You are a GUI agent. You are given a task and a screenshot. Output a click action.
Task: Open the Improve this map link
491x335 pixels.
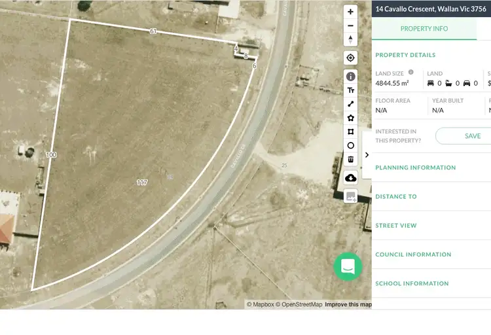pos(348,304)
